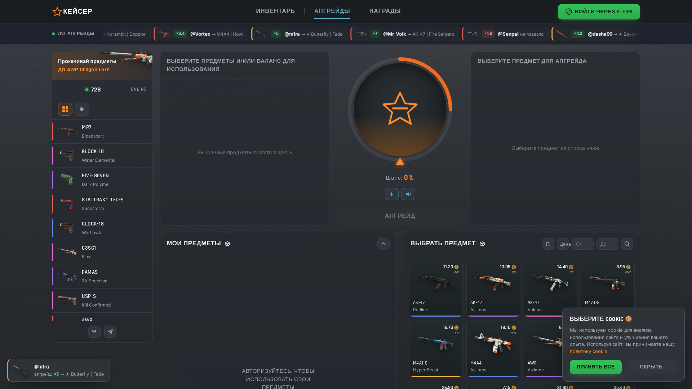Switch to the АПГРЕЙДЫ tab
692x389 pixels.
click(332, 11)
